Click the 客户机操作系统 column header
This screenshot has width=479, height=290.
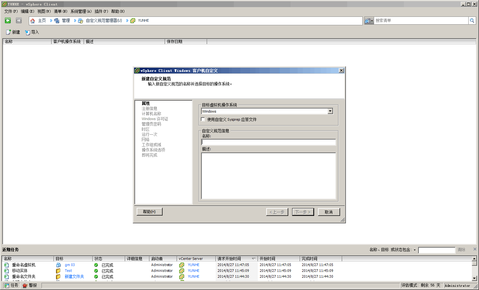coord(67,41)
